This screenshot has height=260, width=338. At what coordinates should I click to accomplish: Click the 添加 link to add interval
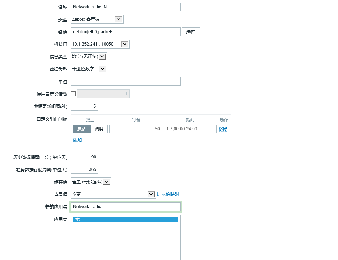tap(77, 140)
